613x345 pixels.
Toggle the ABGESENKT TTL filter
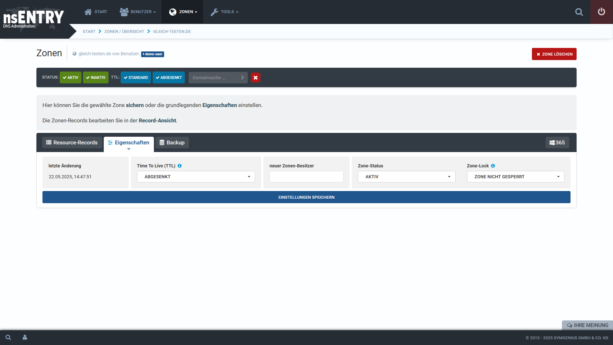click(x=169, y=78)
